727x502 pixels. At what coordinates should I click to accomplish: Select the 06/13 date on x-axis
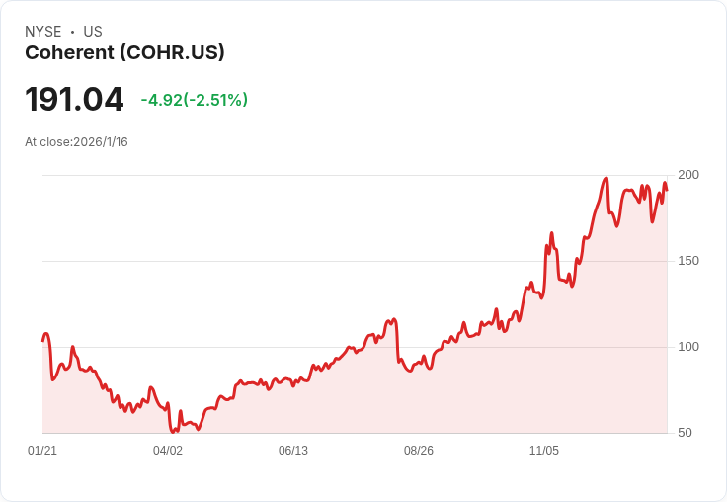(293, 451)
